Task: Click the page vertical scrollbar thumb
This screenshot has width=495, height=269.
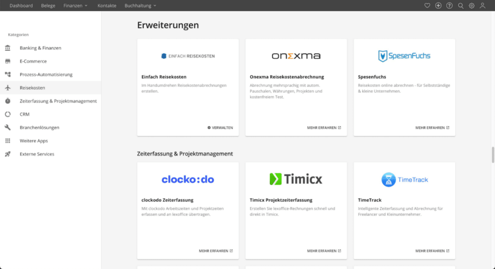Action: [493, 155]
